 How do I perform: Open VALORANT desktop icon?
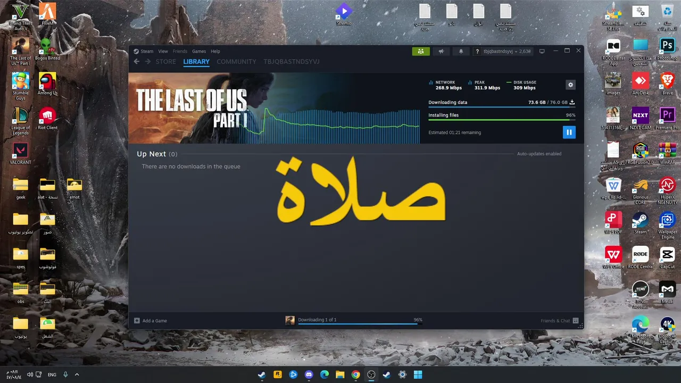click(20, 153)
